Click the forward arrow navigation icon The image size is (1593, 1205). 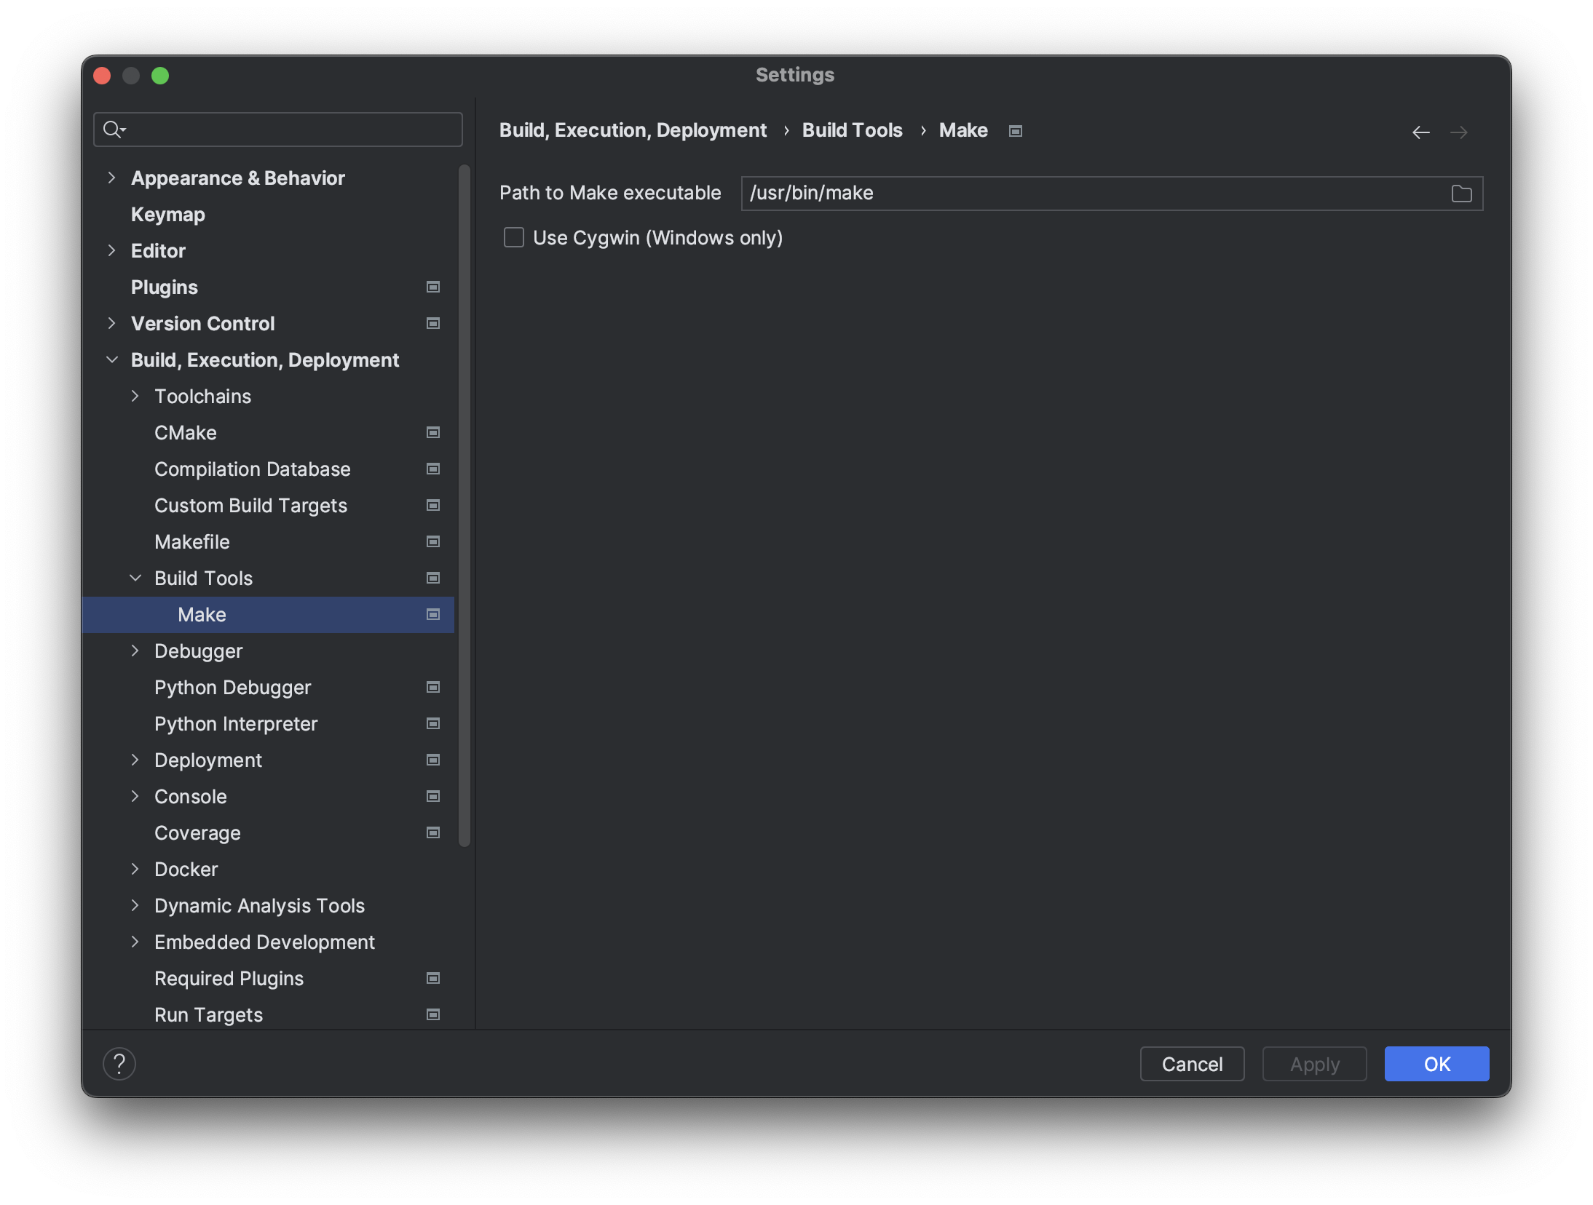click(1458, 132)
